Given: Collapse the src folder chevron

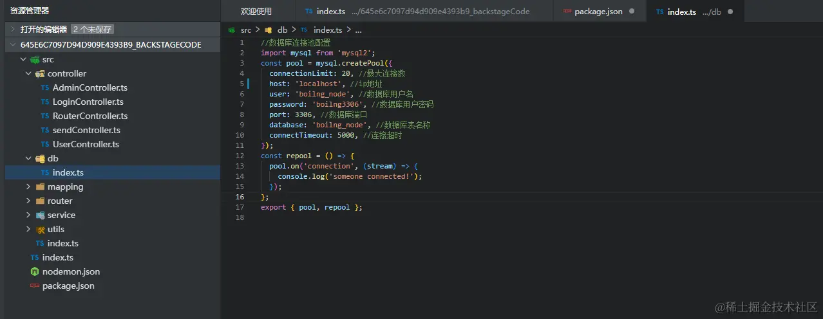Looking at the screenshot, I should click(23, 59).
